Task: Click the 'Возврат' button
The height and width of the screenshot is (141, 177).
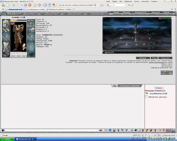Action: click(x=143, y=58)
